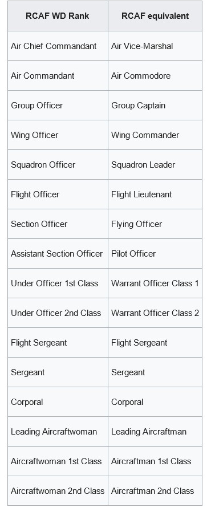This screenshot has height=507, width=207.
Task: Select the Air Vice-Marshal cell
Action: (155, 46)
